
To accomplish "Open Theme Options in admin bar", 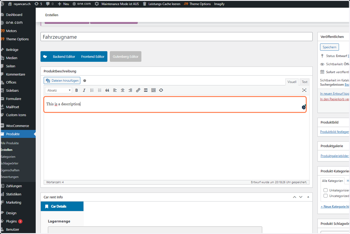I will (x=197, y=4).
